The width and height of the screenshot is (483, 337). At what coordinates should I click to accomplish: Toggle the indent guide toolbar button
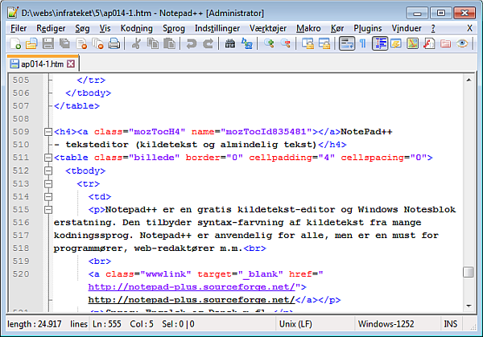(380, 43)
